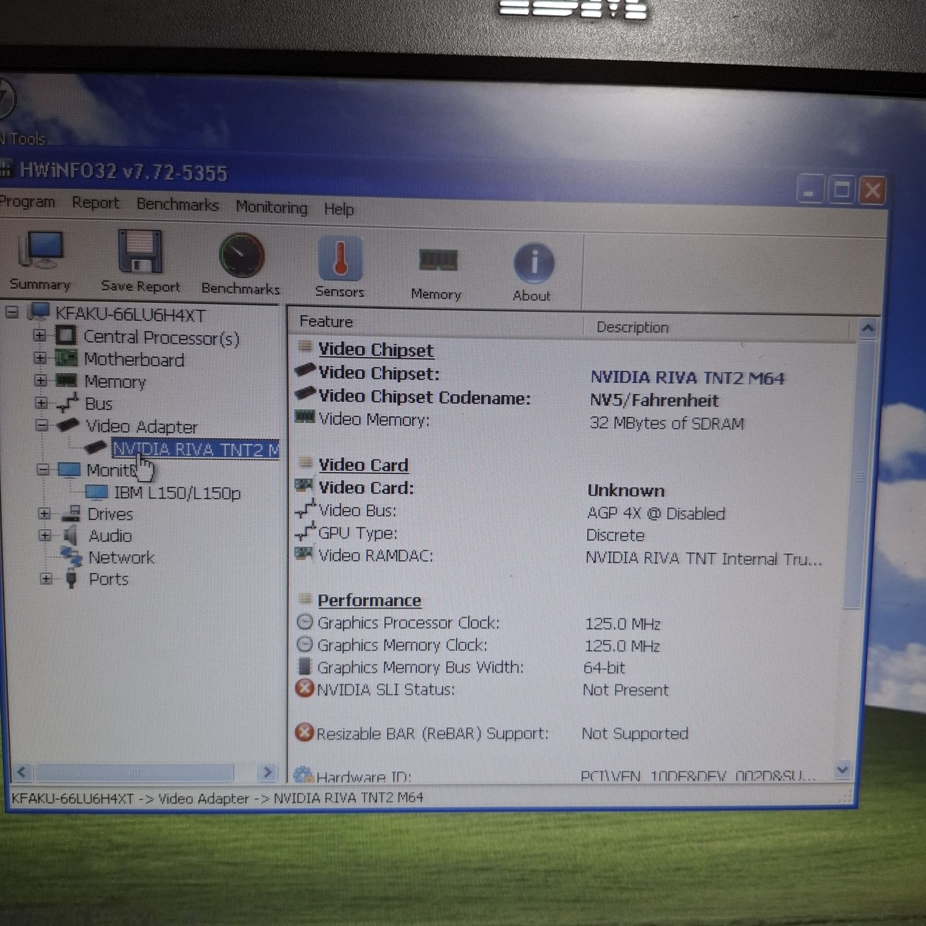Click details pane scroll up arrow
926x926 pixels.
868,328
